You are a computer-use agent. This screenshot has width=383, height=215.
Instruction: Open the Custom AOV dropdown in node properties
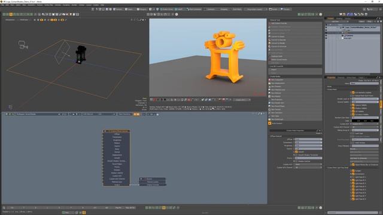pos(308,165)
